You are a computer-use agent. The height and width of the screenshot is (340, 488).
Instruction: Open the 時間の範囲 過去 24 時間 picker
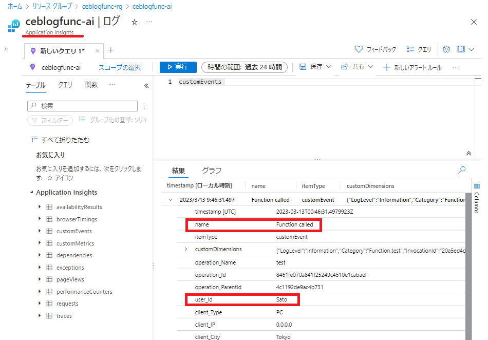(245, 67)
